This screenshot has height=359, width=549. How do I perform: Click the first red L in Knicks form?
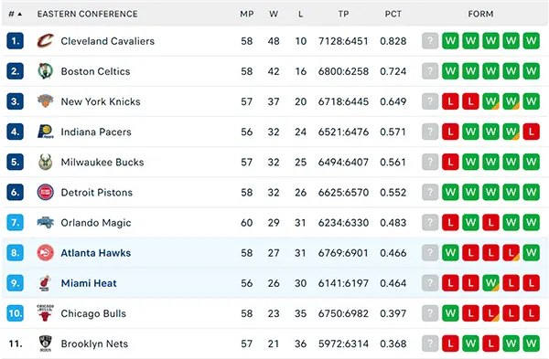[x=450, y=101]
